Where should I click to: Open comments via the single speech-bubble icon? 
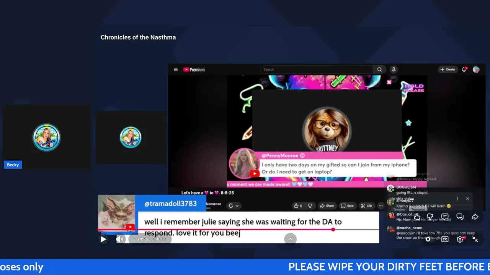(x=445, y=217)
